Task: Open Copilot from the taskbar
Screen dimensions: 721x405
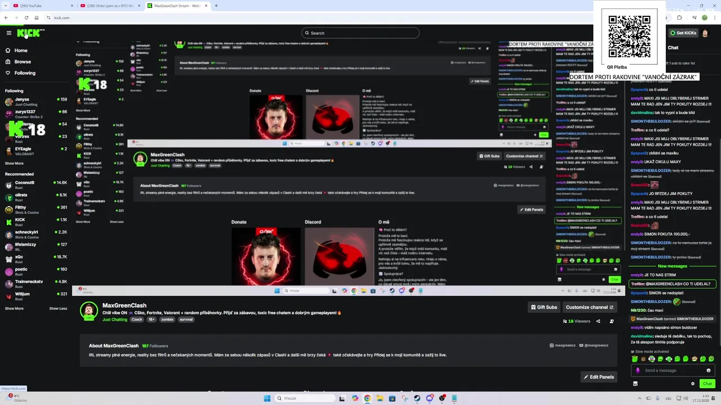Action: tap(355, 398)
